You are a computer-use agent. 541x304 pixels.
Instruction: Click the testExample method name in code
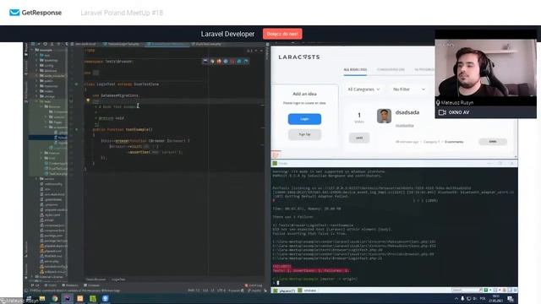[138, 129]
